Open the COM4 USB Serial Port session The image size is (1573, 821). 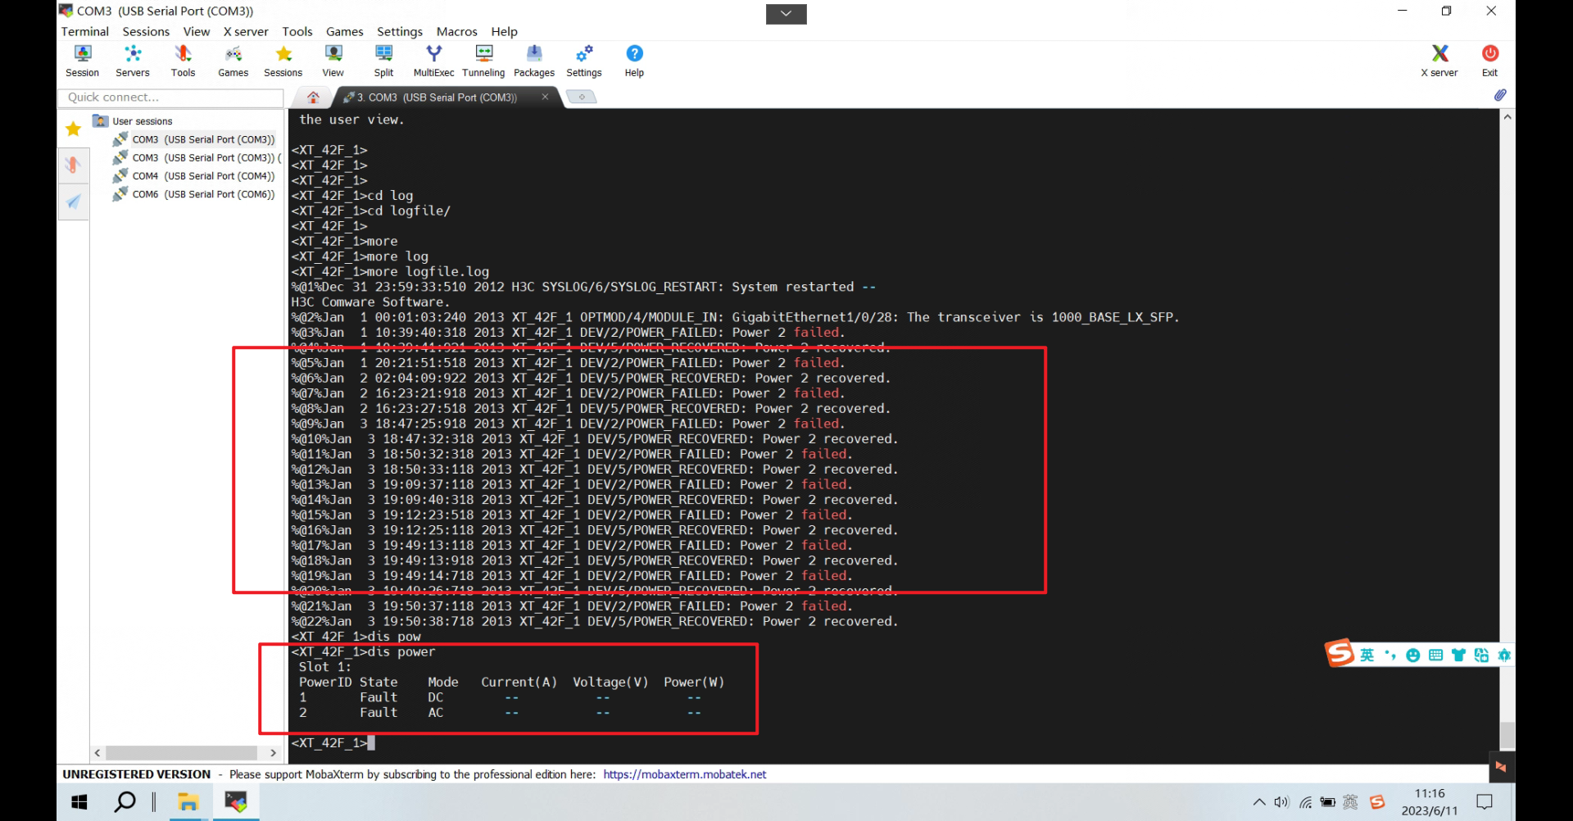pyautogui.click(x=194, y=175)
